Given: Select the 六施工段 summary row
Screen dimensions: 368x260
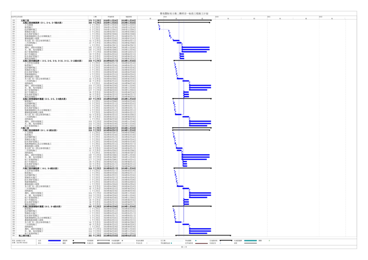Looking at the screenshot, I should (x=25, y=128).
